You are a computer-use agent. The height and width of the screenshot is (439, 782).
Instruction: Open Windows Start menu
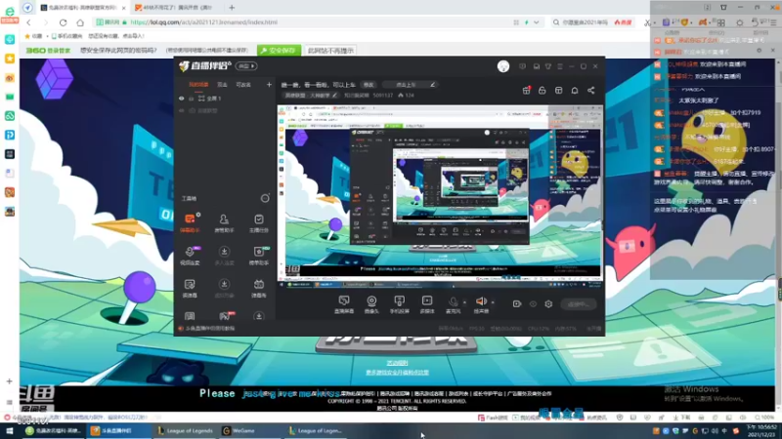pos(10,431)
